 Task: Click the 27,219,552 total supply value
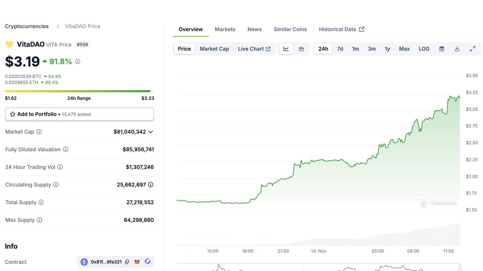coord(140,203)
